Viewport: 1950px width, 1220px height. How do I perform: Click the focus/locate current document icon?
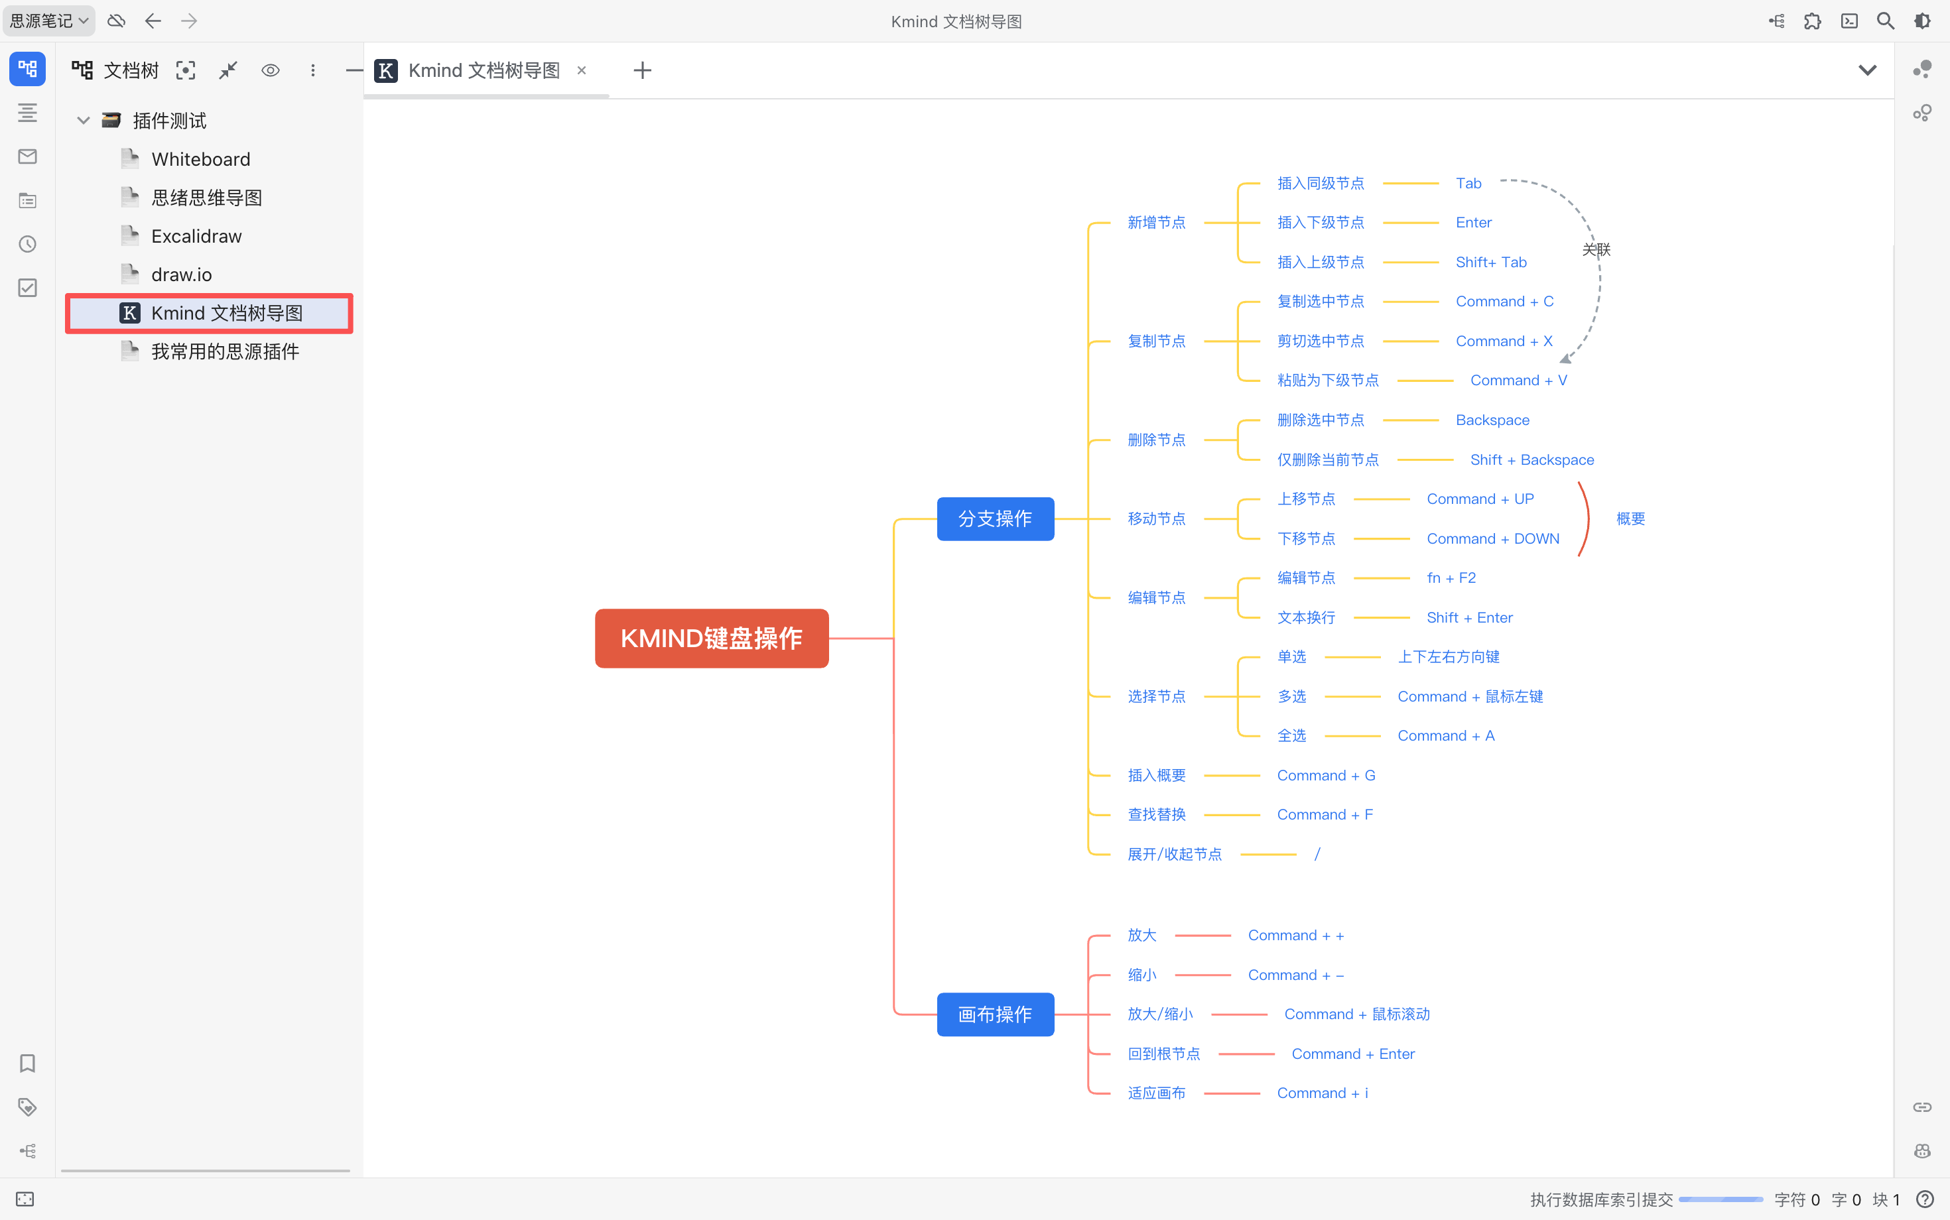point(186,70)
